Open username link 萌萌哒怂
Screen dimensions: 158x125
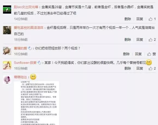(20, 77)
